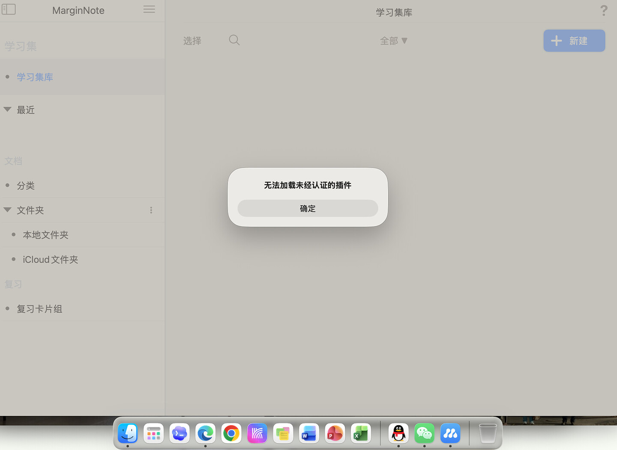Click the MarginNote title text
Viewport: 617px width, 450px height.
[x=78, y=10]
